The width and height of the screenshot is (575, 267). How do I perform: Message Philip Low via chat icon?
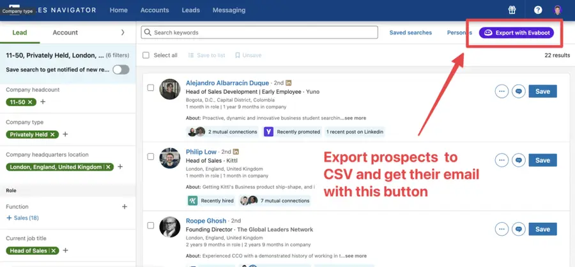pyautogui.click(x=519, y=160)
